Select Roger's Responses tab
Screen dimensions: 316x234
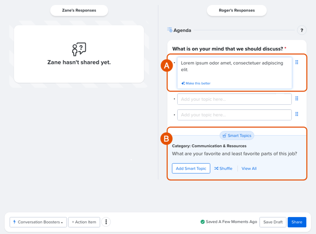tap(237, 11)
